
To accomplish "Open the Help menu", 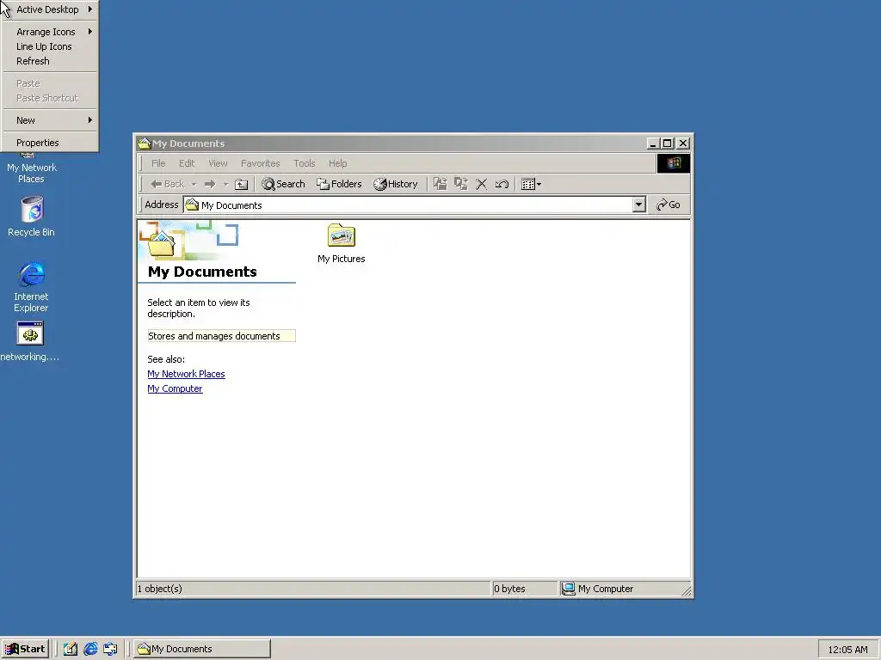I will coord(337,163).
